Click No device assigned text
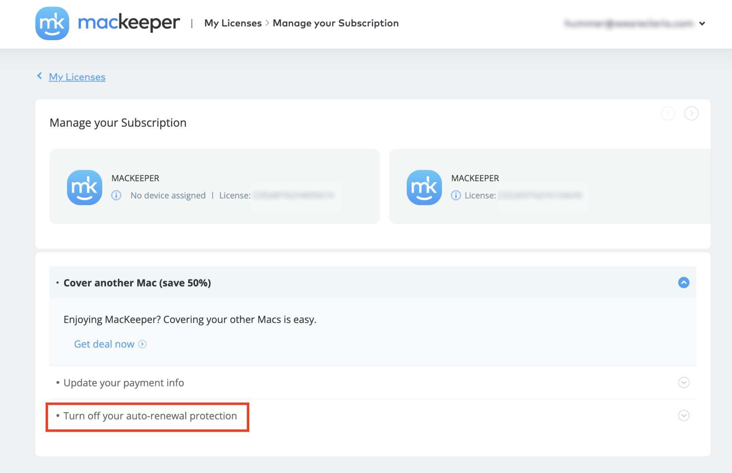The image size is (732, 473). click(168, 195)
